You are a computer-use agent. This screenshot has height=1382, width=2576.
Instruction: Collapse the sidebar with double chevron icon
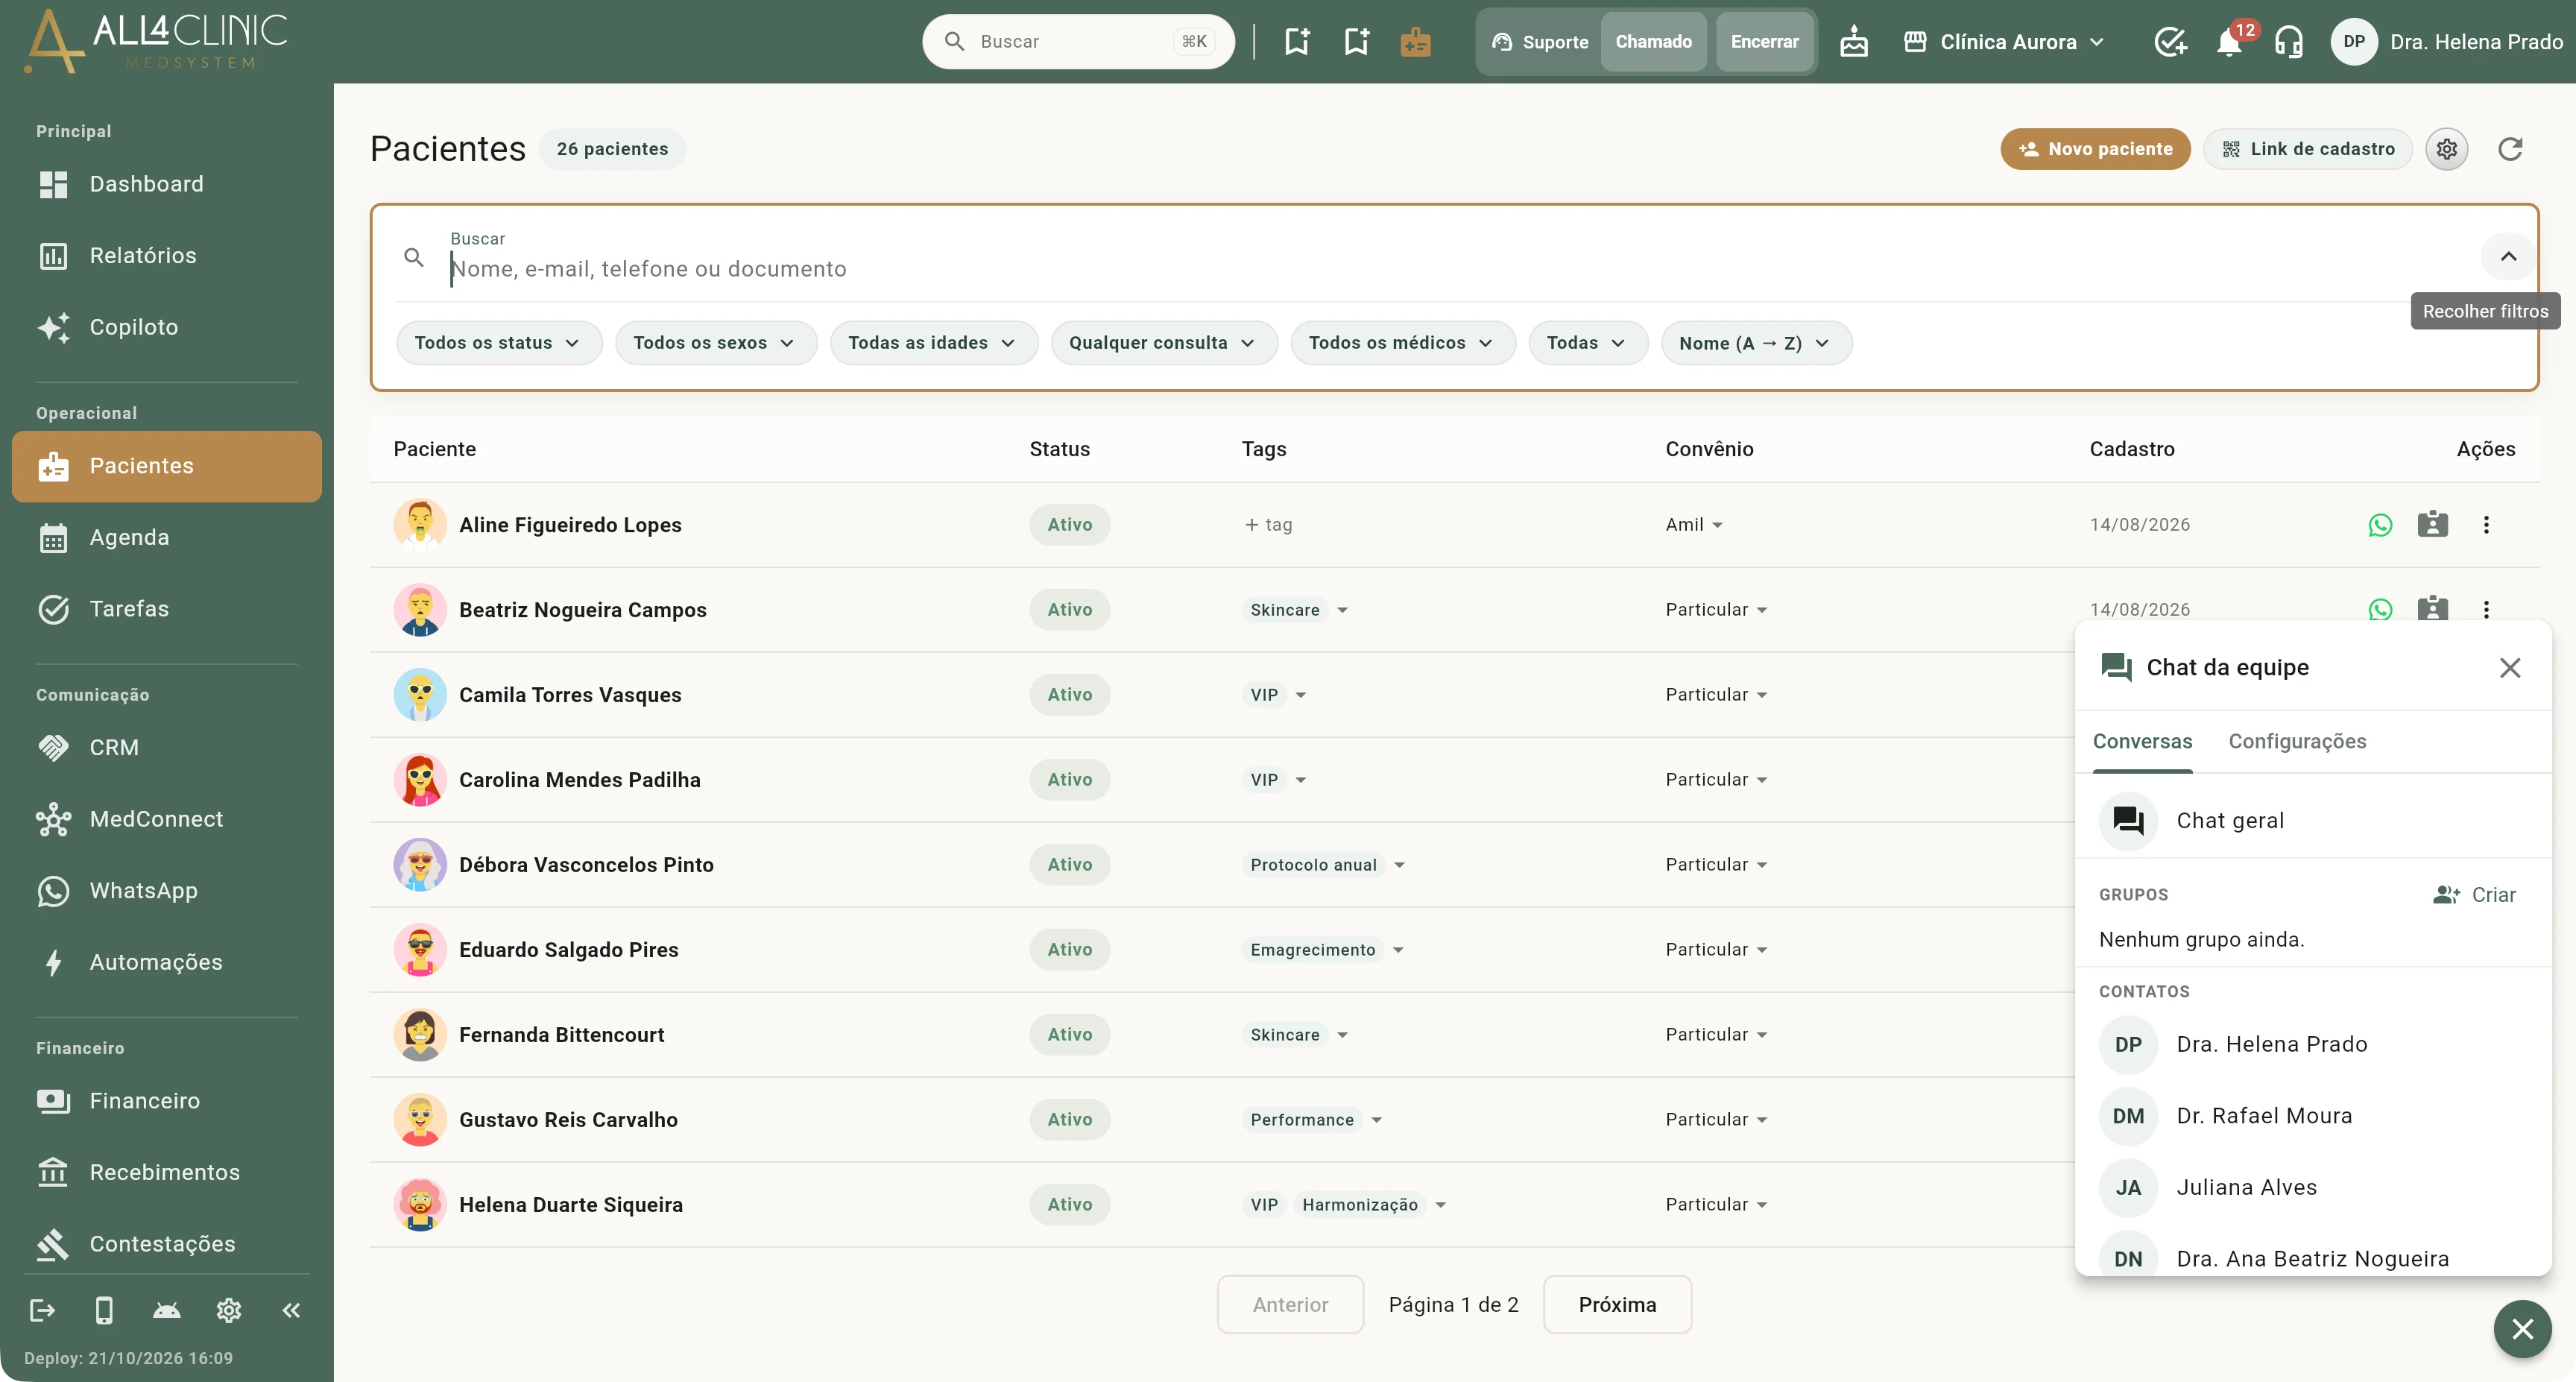(291, 1310)
